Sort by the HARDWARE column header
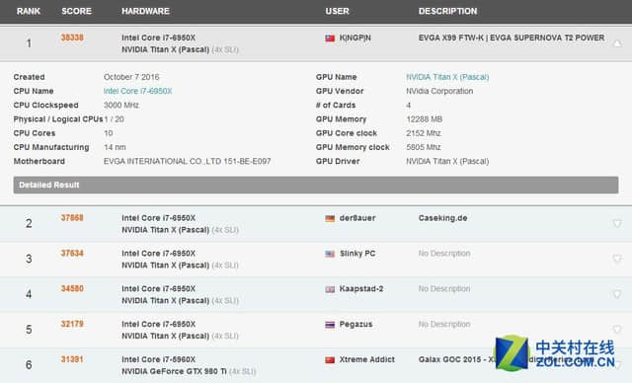The height and width of the screenshot is (383, 632). tap(145, 11)
